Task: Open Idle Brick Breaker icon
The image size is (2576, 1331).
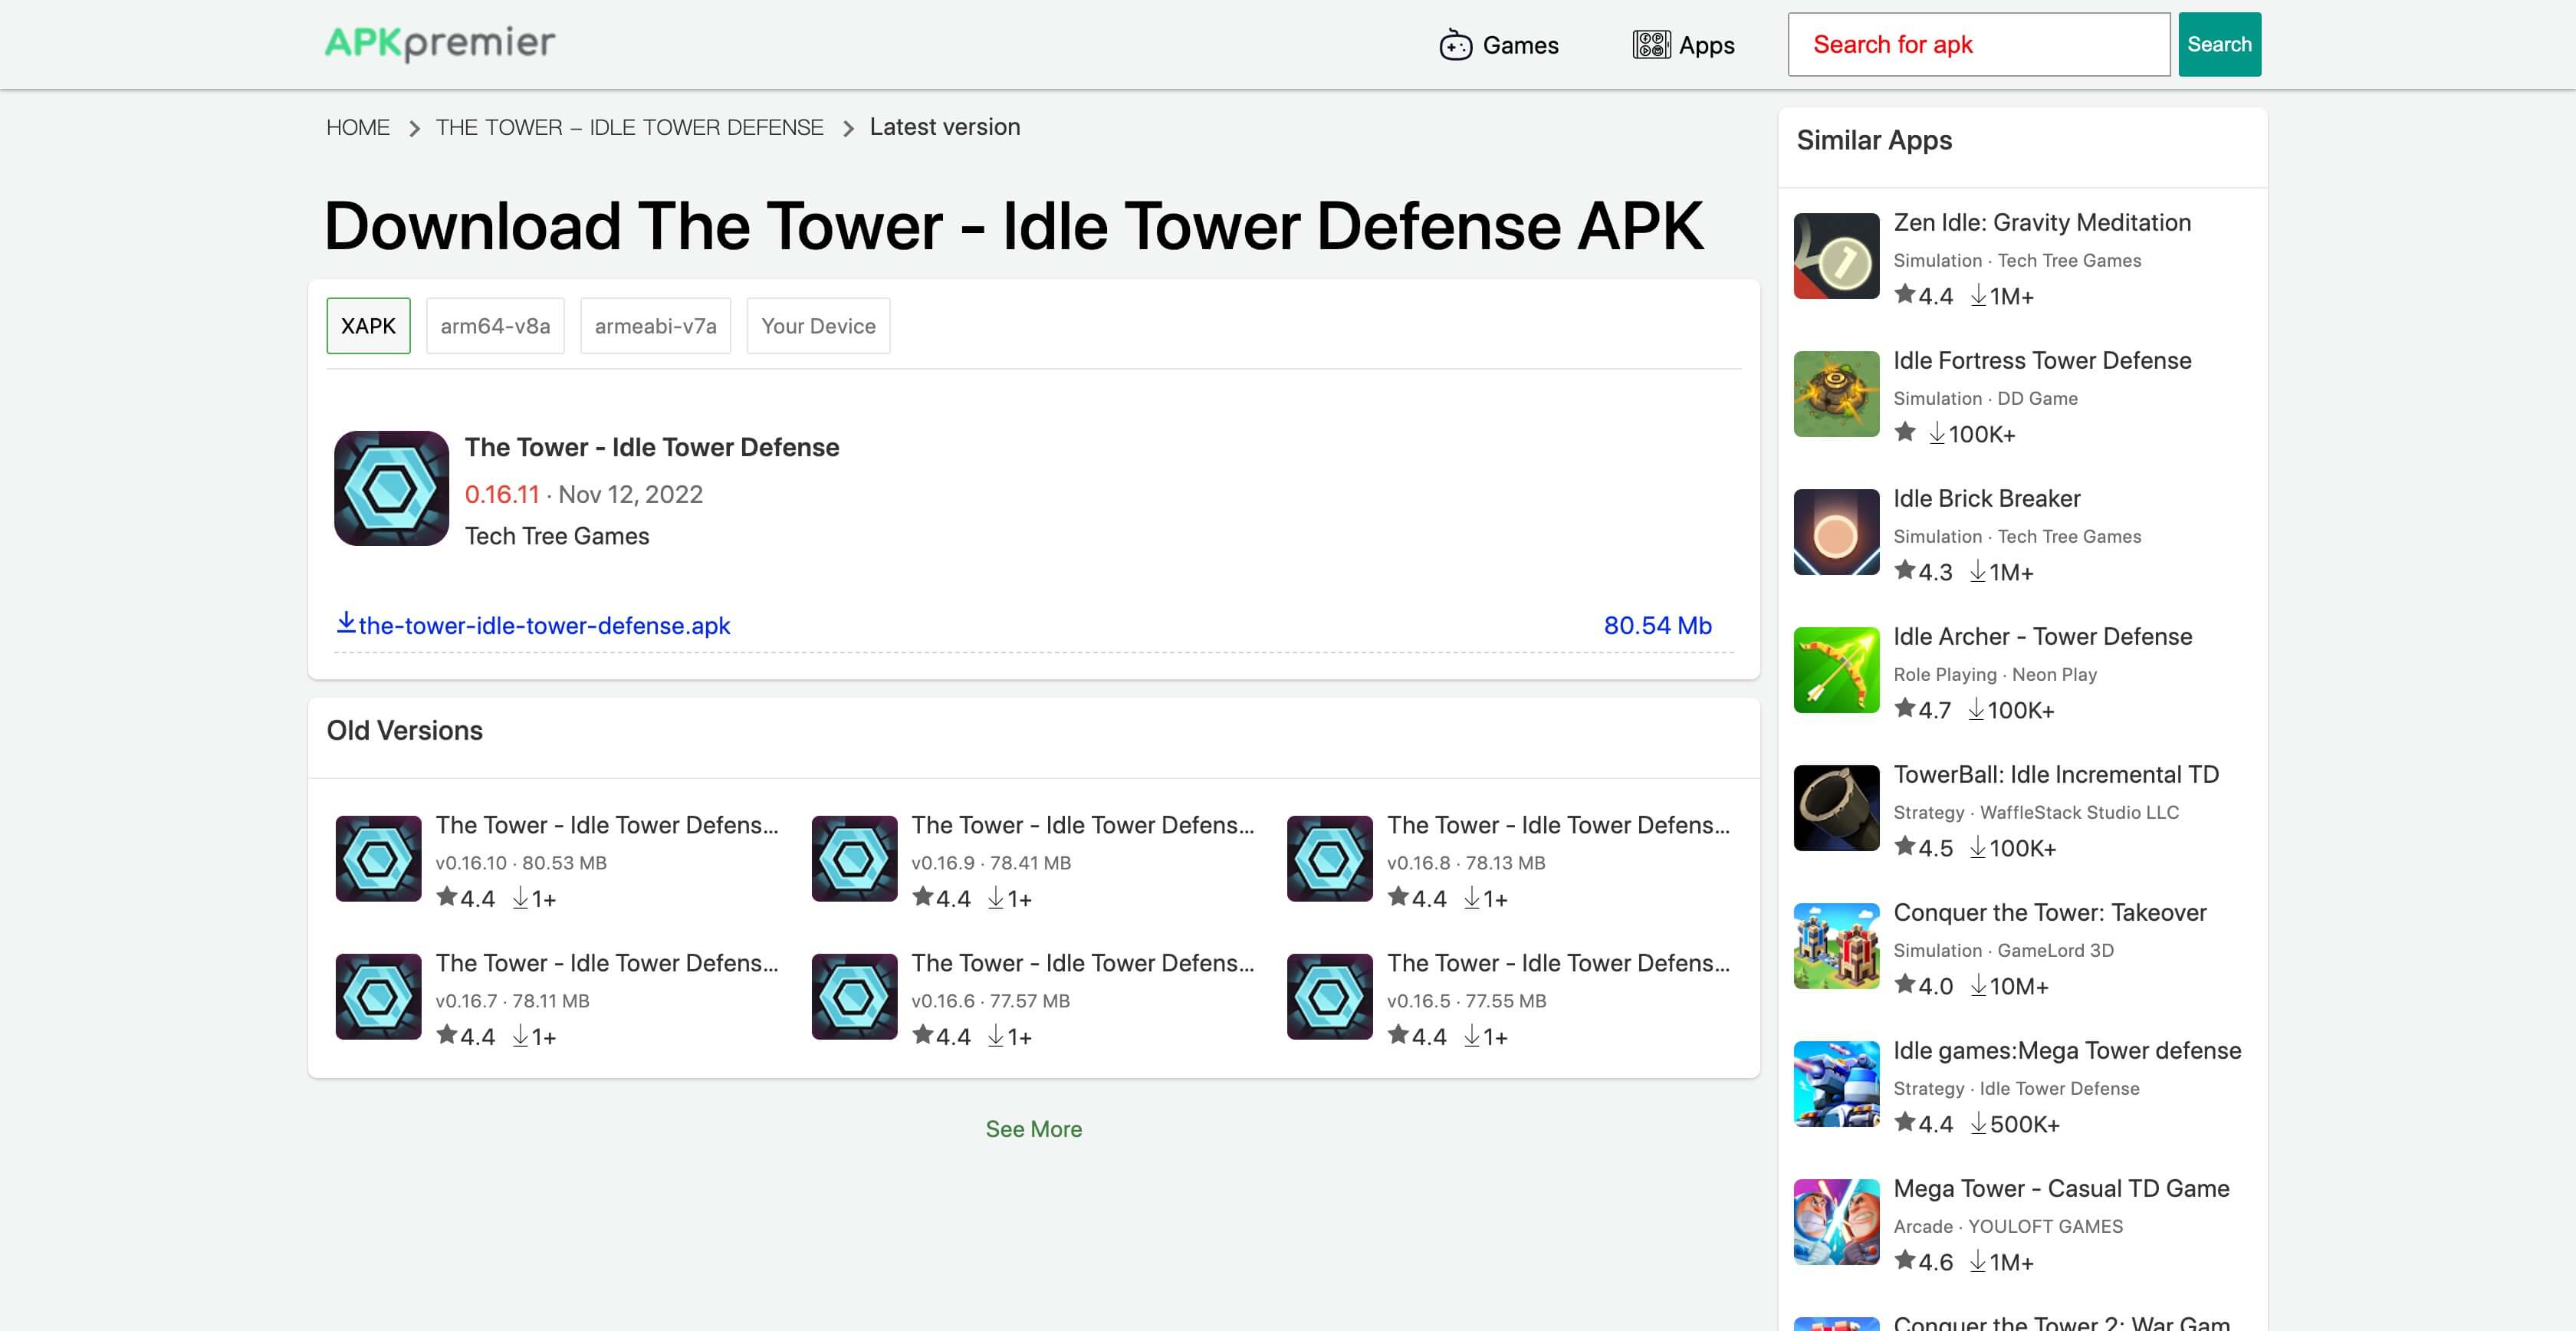Action: click(1836, 532)
